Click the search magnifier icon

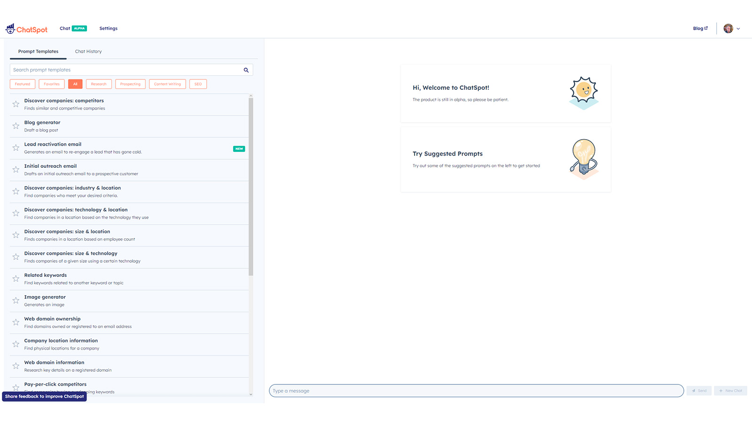click(x=246, y=70)
